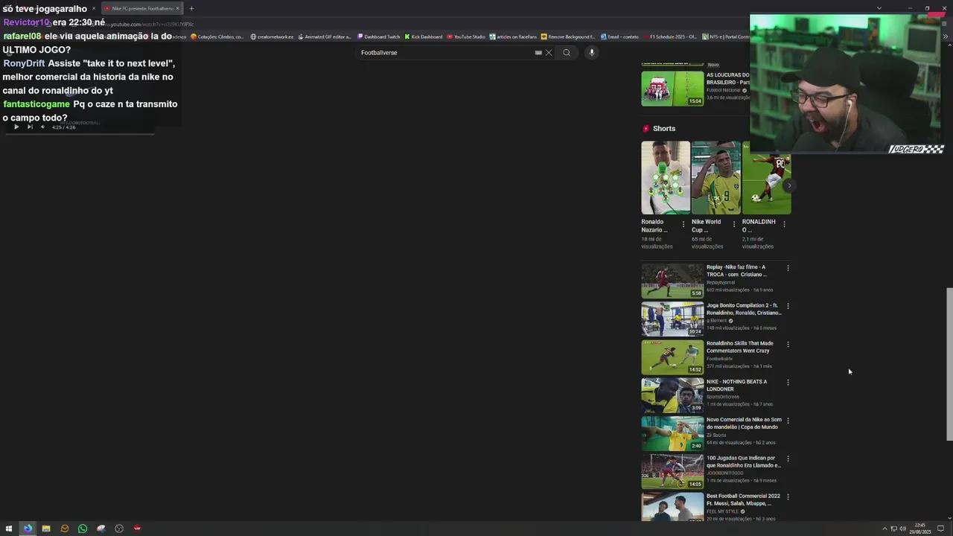Viewport: 953px width, 536px height.
Task: Open WhatsApp from the taskbar
Action: pyautogui.click(x=83, y=529)
